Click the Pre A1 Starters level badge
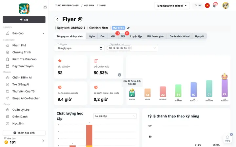The width and height of the screenshot is (236, 147). [x=132, y=93]
